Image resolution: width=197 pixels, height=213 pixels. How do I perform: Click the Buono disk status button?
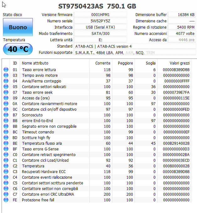[x=18, y=27]
